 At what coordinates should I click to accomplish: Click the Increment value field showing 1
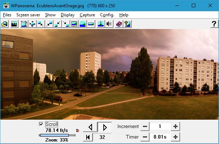tap(160, 126)
